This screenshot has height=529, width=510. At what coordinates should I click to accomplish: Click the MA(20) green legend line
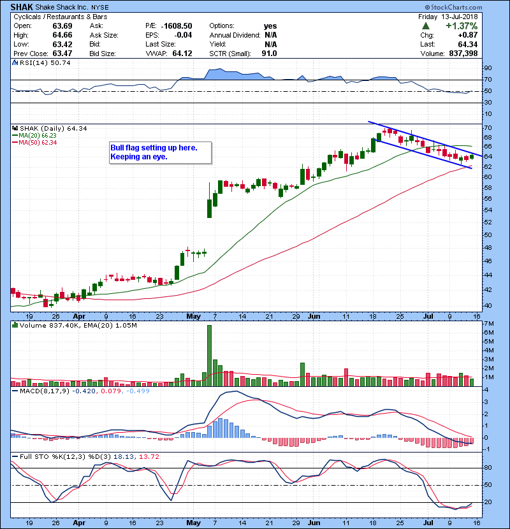pos(15,135)
